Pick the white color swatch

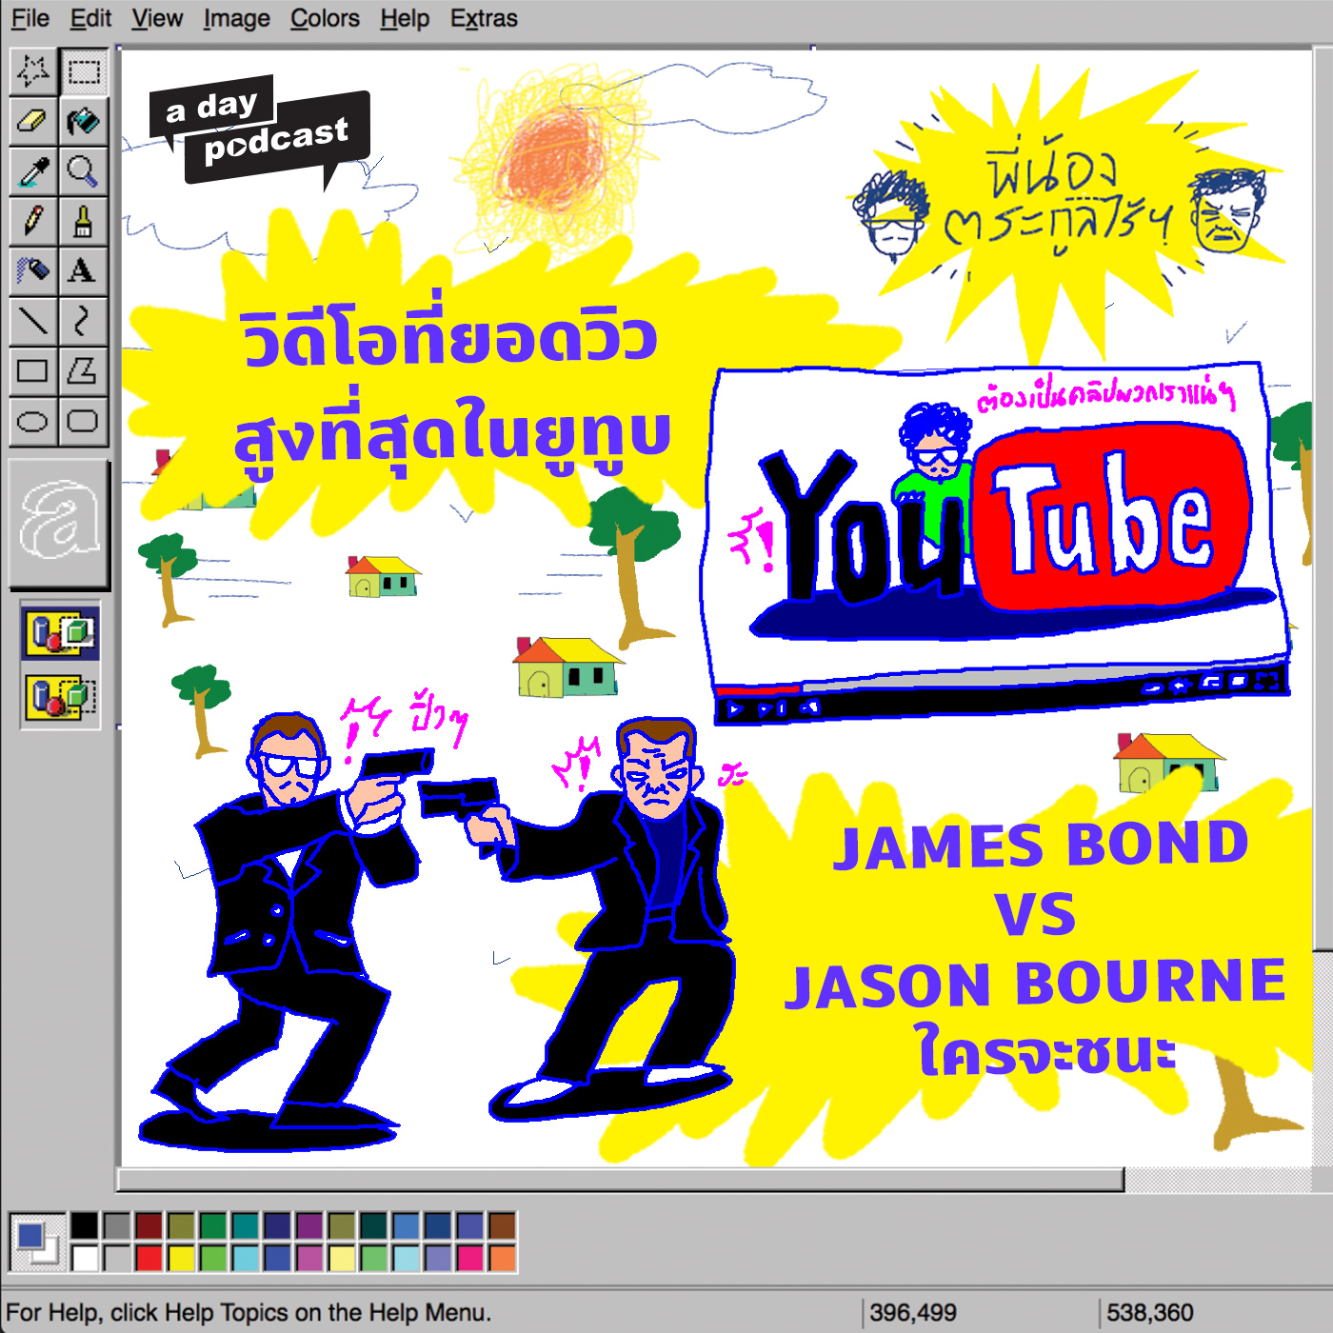pos(85,1258)
